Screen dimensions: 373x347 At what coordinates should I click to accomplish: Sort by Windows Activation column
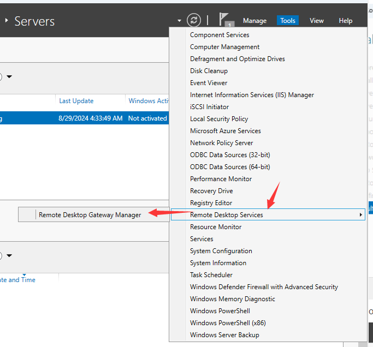click(x=149, y=101)
